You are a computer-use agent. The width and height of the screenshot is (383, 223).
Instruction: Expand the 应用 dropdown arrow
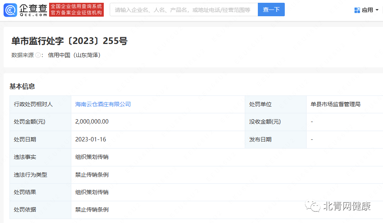coord(377,10)
